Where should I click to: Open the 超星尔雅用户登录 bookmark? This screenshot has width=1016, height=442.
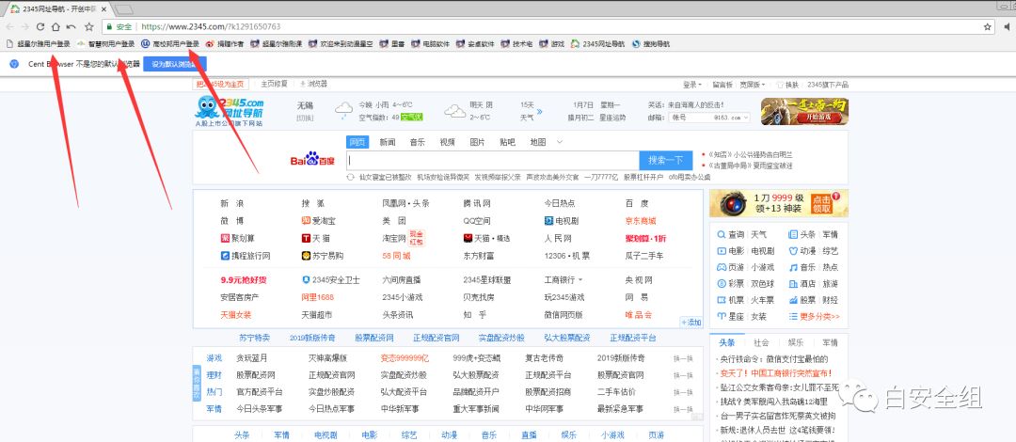pyautogui.click(x=39, y=44)
